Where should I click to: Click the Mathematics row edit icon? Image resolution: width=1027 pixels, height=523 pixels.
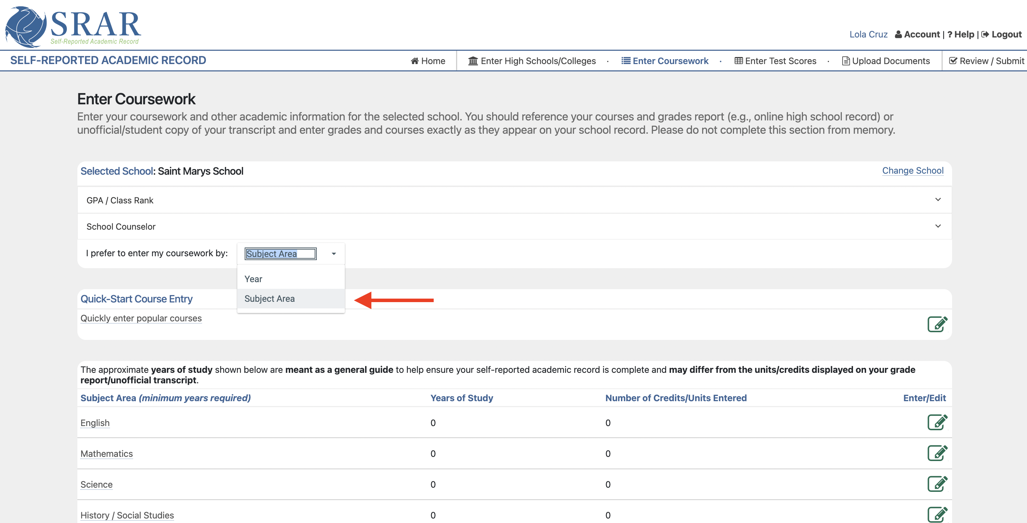[x=937, y=453]
